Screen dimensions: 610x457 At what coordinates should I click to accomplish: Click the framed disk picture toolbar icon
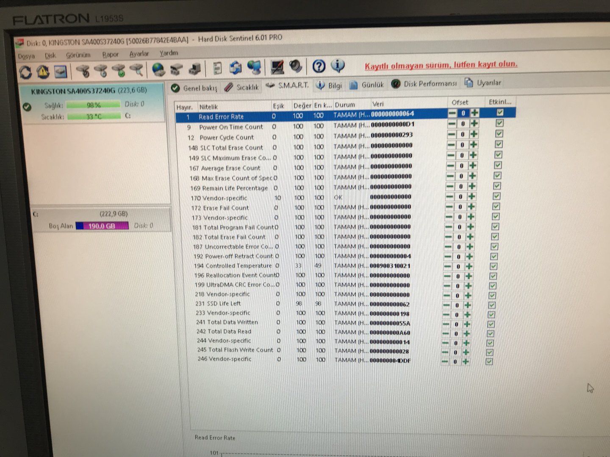click(x=60, y=72)
